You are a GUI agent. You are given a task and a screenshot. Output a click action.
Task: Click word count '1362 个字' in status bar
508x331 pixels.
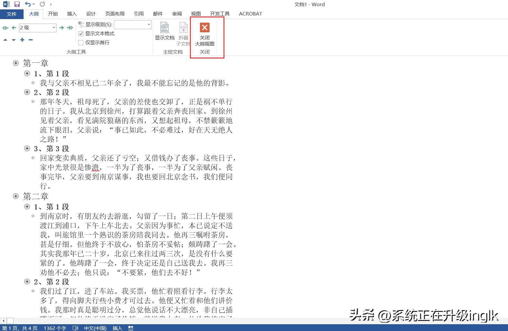[x=55, y=328]
